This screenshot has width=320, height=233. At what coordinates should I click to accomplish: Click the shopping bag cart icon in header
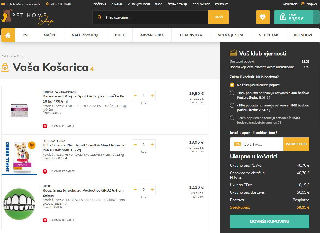283,17
